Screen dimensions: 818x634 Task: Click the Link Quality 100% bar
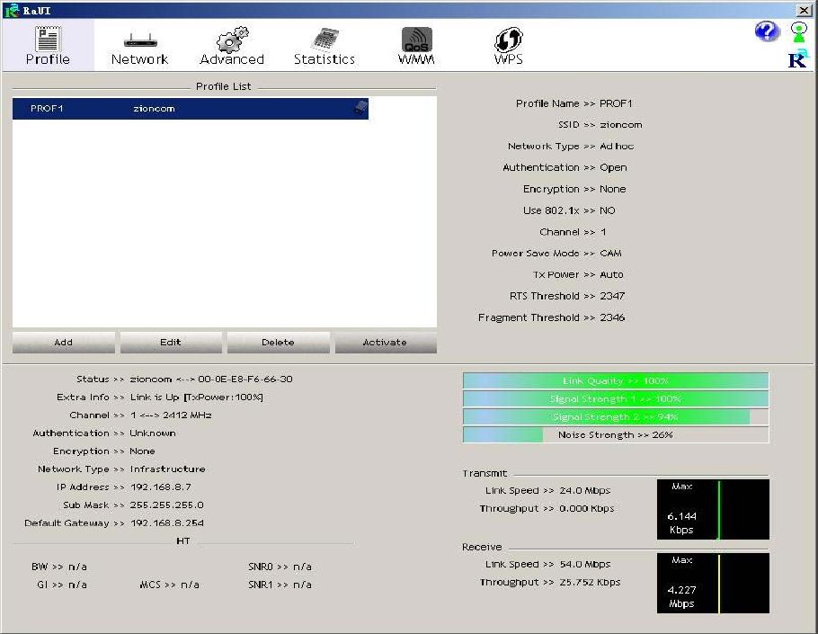pyautogui.click(x=616, y=381)
